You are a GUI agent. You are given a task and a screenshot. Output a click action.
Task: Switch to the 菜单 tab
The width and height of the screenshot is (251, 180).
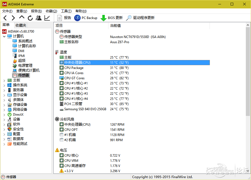tap(6, 25)
